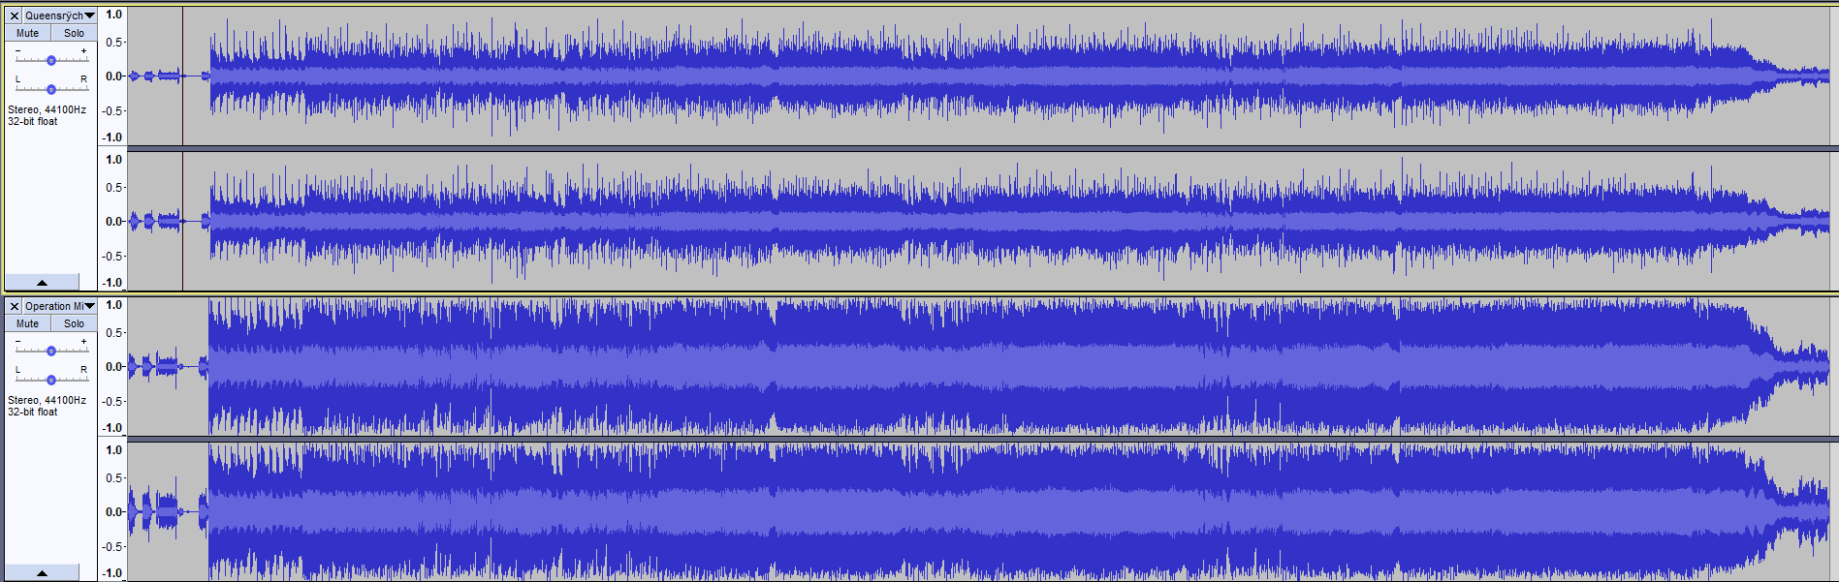Open the Queensrÿch track name dropdown menu
Screen dimensions: 1839x582
(60, 15)
